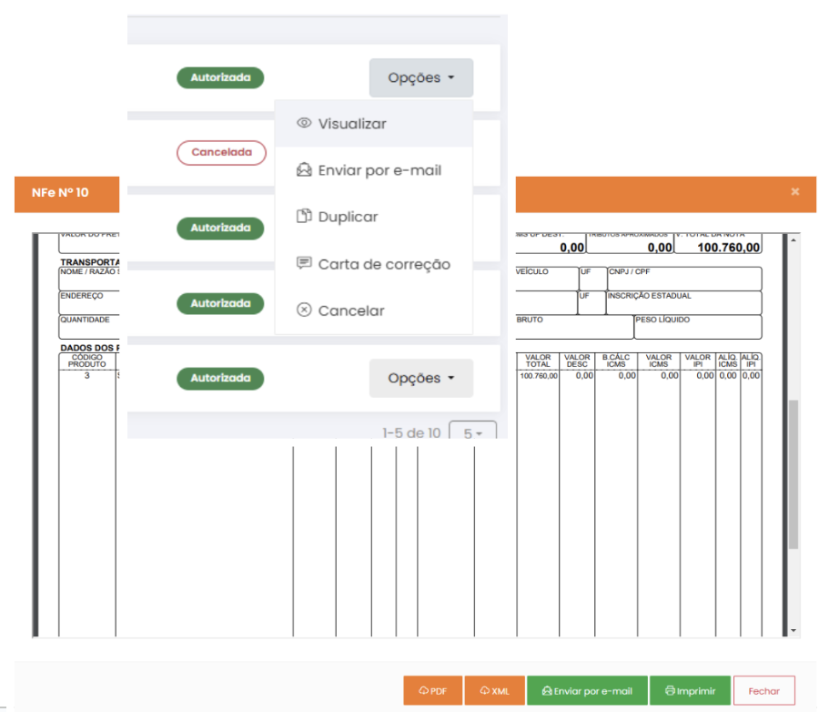Open the top Opções dropdown
The image size is (819, 712).
point(420,78)
